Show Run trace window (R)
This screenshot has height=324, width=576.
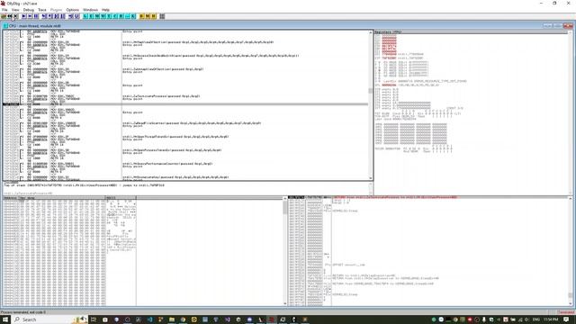click(121, 16)
